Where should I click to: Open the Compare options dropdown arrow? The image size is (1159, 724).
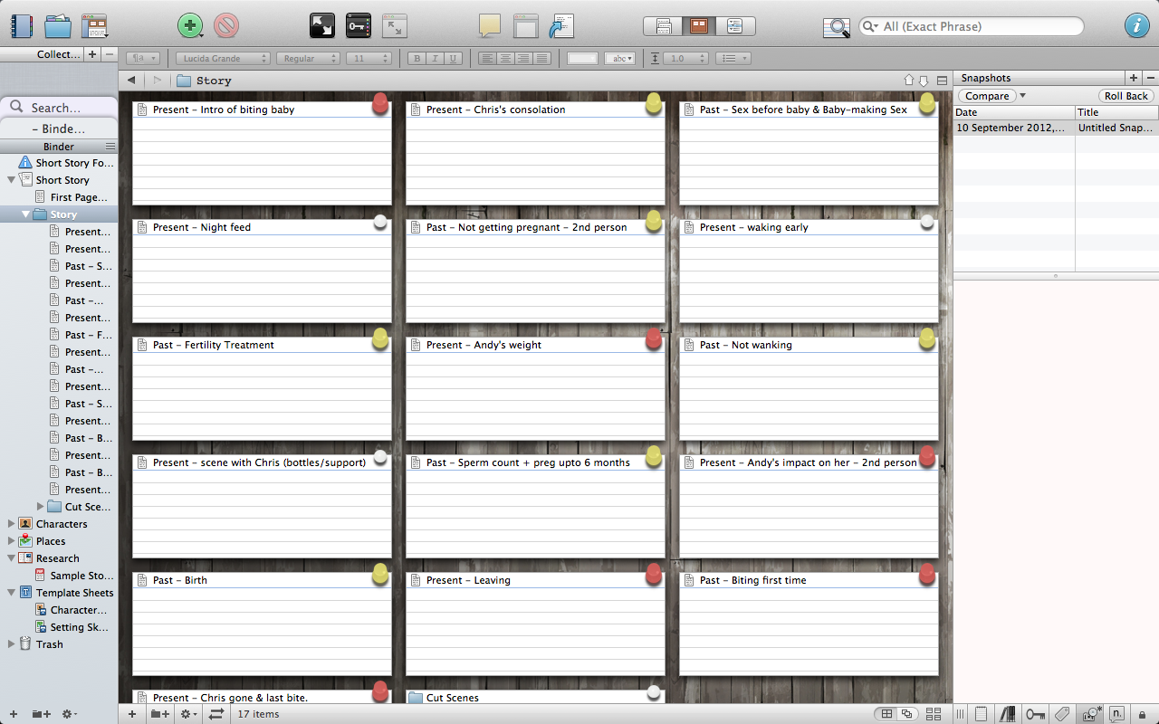tap(1022, 96)
